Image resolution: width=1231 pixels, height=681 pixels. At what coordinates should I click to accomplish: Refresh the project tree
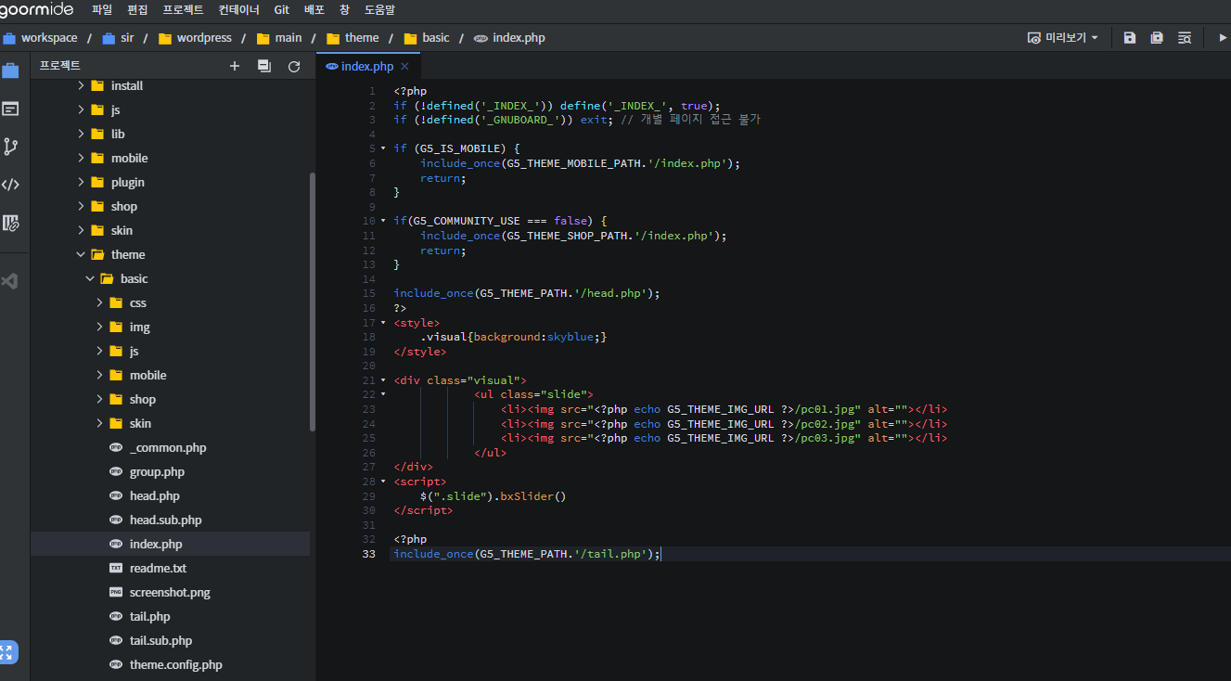[294, 66]
